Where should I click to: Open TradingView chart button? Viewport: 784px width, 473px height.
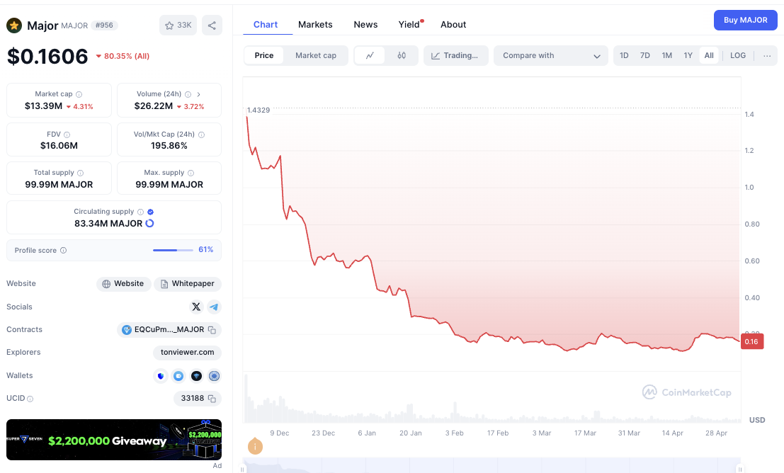(x=455, y=55)
